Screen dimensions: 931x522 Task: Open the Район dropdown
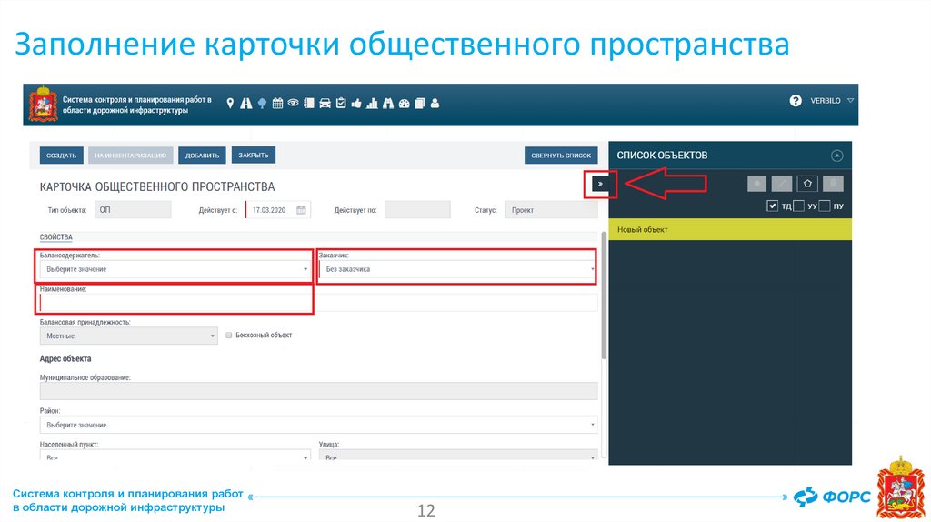[318, 425]
